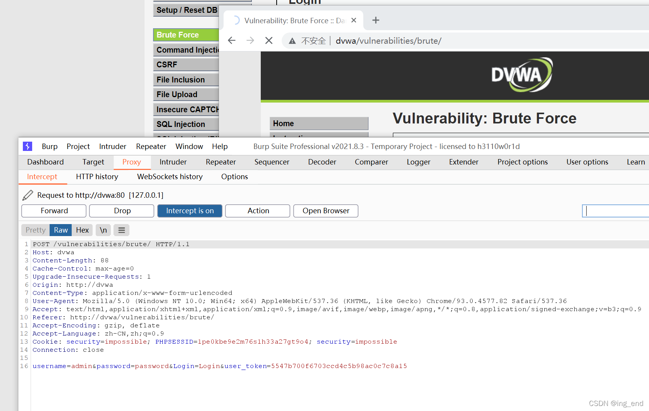649x411 pixels.
Task: Stop loading the page in Chrome
Action: coord(269,41)
